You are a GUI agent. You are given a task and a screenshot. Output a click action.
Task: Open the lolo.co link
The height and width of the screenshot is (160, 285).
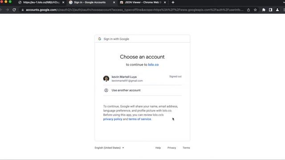153,64
